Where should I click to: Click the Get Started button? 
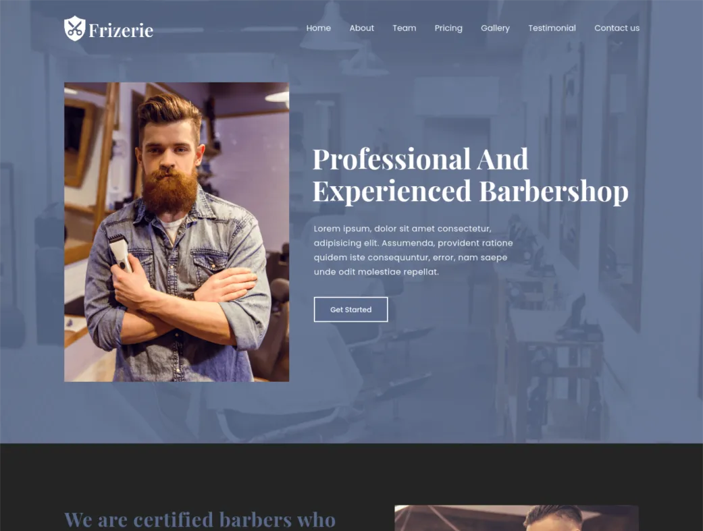[x=350, y=309]
